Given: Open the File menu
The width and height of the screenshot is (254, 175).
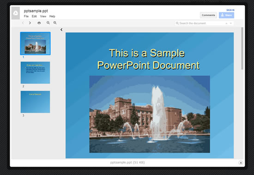Looking at the screenshot, I should pyautogui.click(x=26, y=16).
